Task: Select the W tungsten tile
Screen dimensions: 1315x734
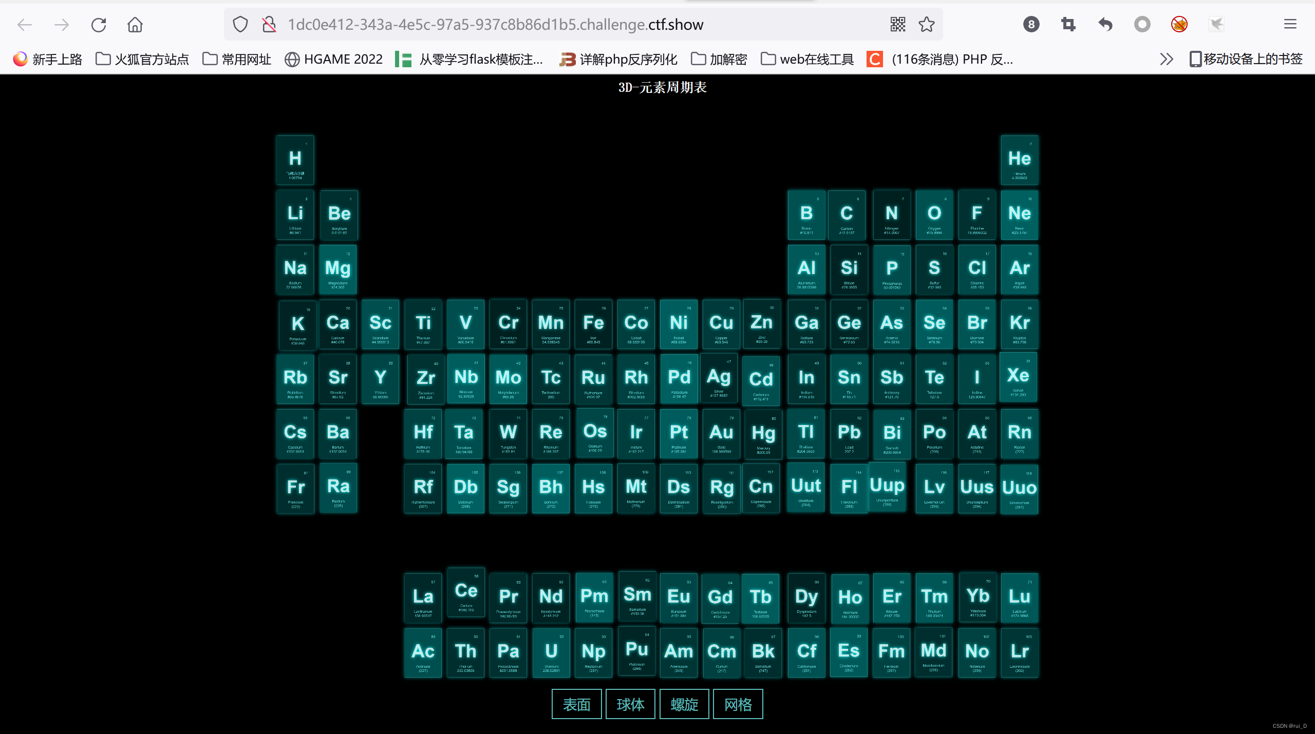Action: pos(508,434)
